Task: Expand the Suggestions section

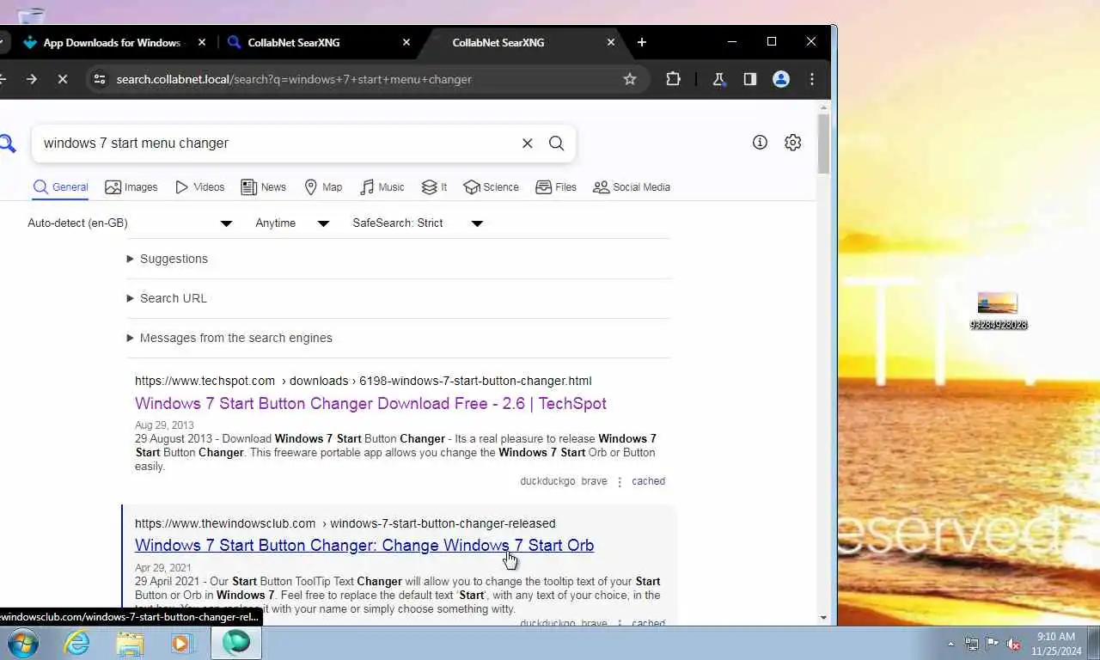Action: pyautogui.click(x=168, y=259)
